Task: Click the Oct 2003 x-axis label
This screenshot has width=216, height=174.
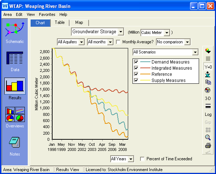Action: 92,147
